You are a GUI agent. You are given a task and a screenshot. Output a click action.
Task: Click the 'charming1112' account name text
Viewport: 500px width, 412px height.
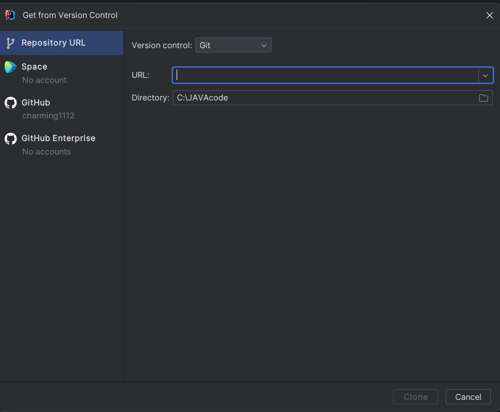(48, 116)
